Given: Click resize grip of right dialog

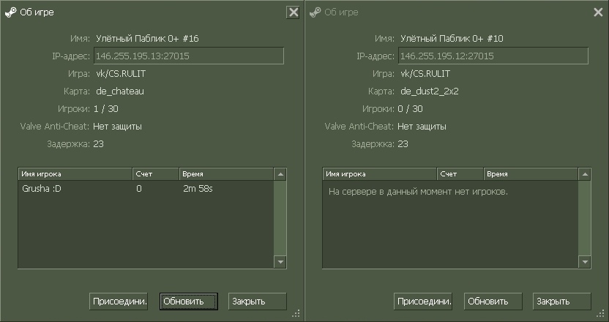Looking at the screenshot, I should click(601, 313).
